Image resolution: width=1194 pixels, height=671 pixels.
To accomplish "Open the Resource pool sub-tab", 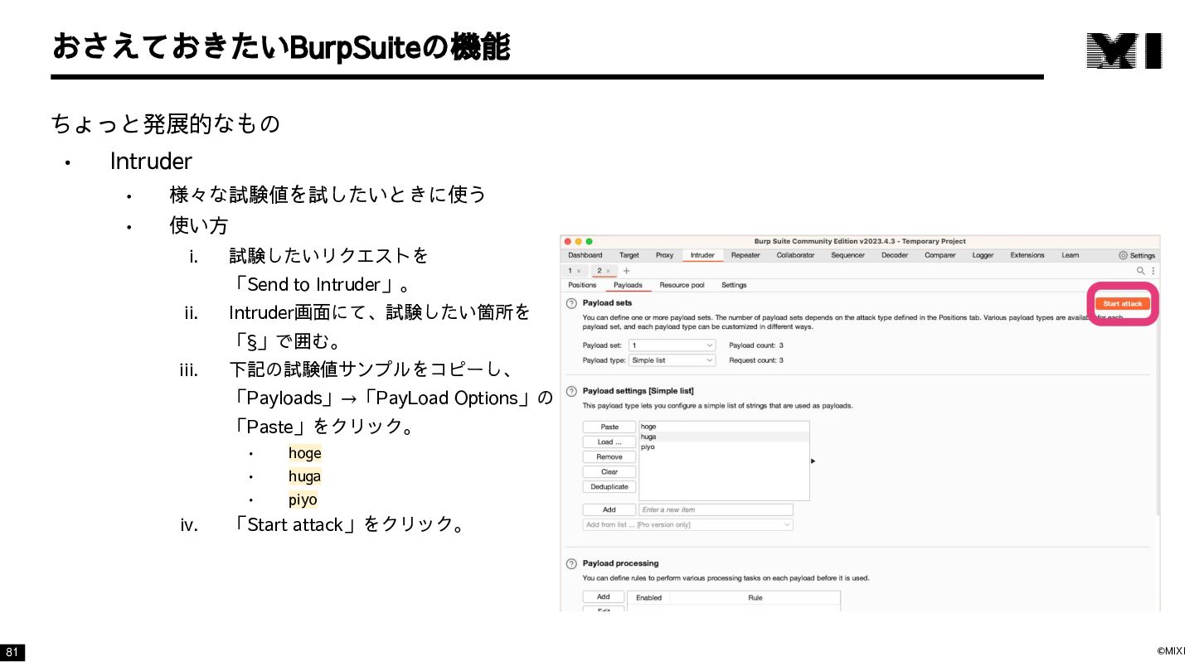I will click(x=682, y=285).
